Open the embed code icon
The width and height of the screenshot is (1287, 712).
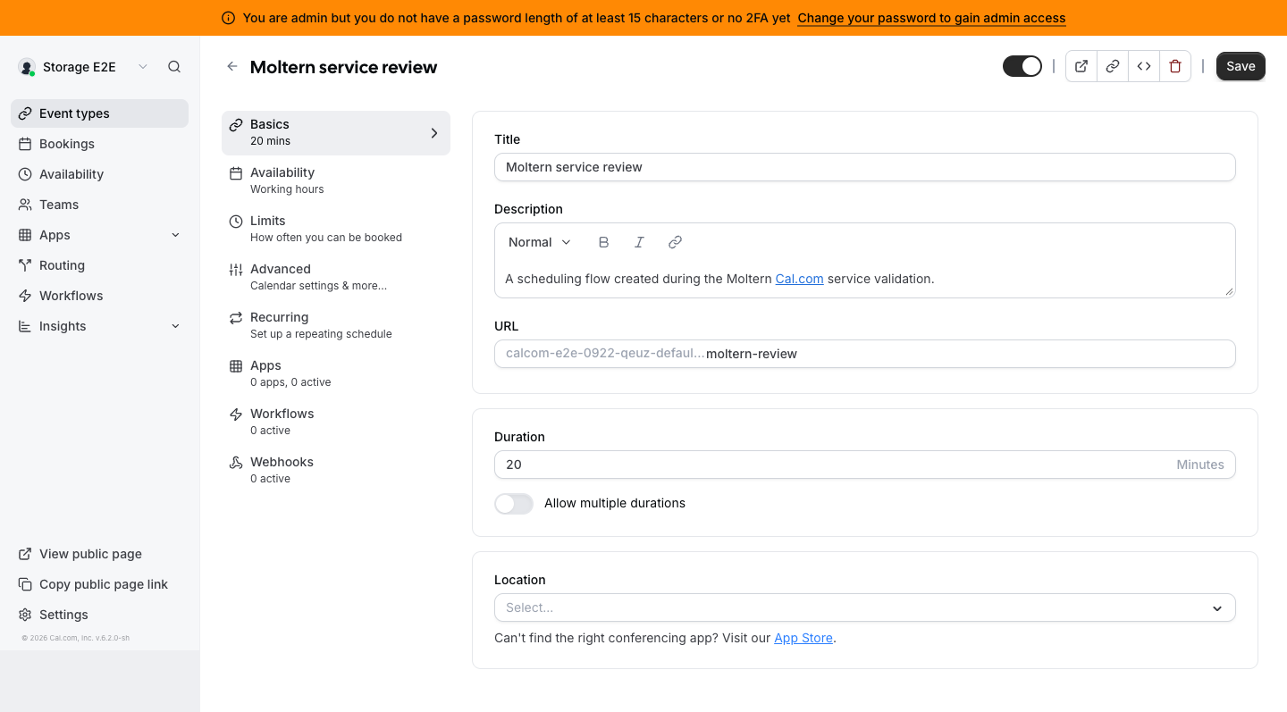tap(1144, 66)
